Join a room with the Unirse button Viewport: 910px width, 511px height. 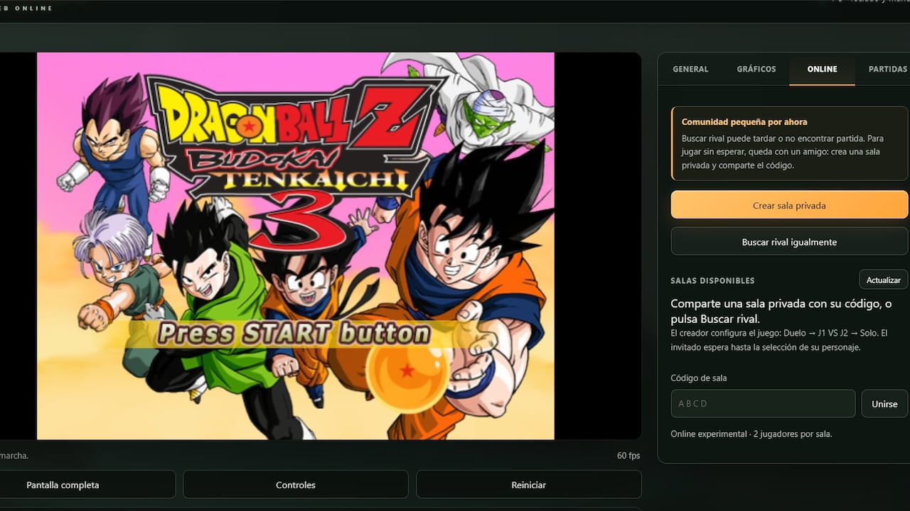884,403
